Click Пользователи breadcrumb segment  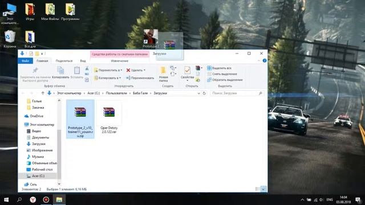click(x=116, y=93)
